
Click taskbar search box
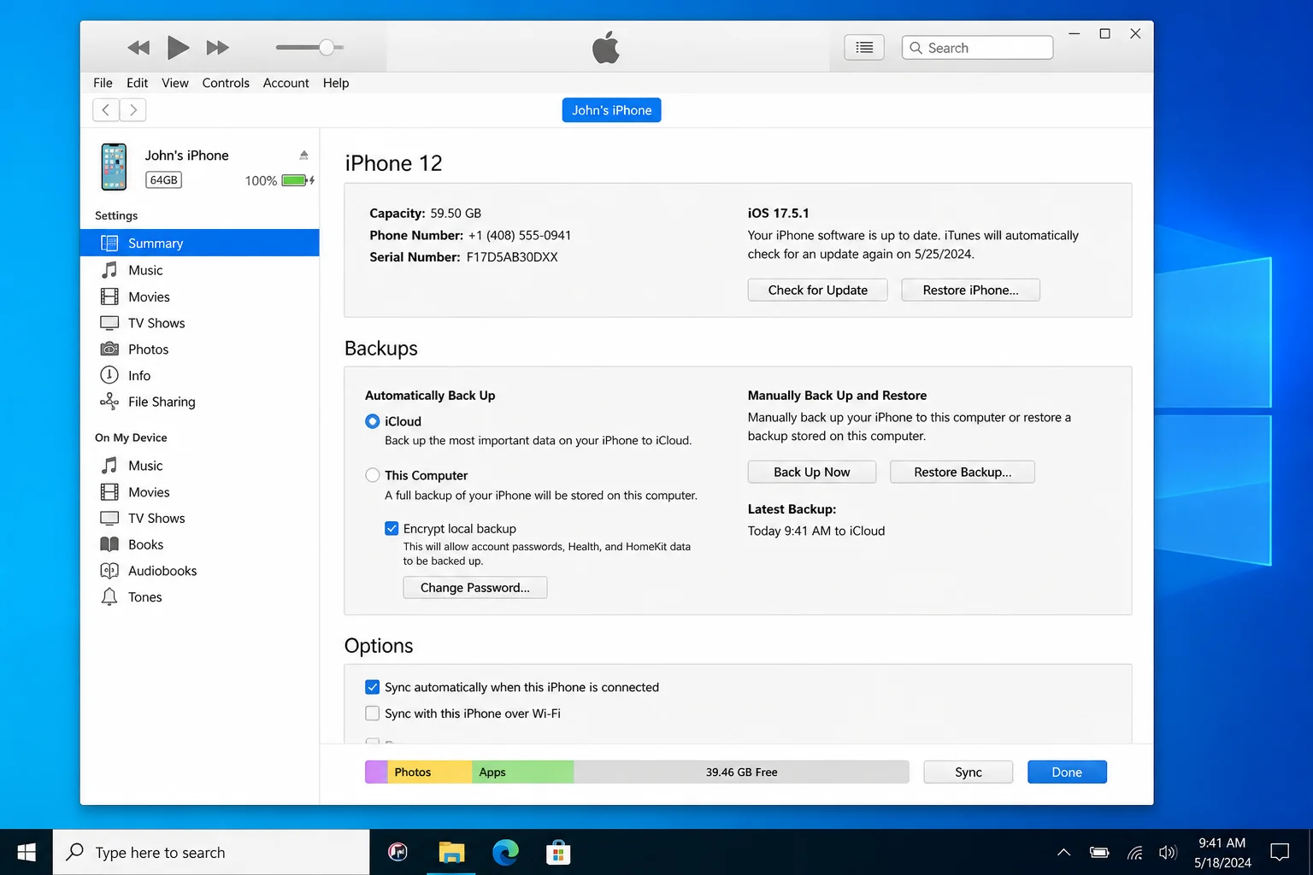coord(211,852)
